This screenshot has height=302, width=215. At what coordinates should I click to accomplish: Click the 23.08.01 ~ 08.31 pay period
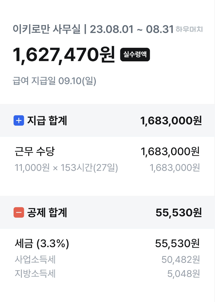(131, 29)
